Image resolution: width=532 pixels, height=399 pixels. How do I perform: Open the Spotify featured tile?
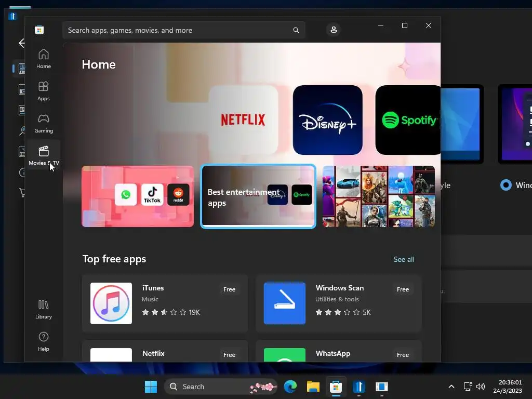pos(408,120)
